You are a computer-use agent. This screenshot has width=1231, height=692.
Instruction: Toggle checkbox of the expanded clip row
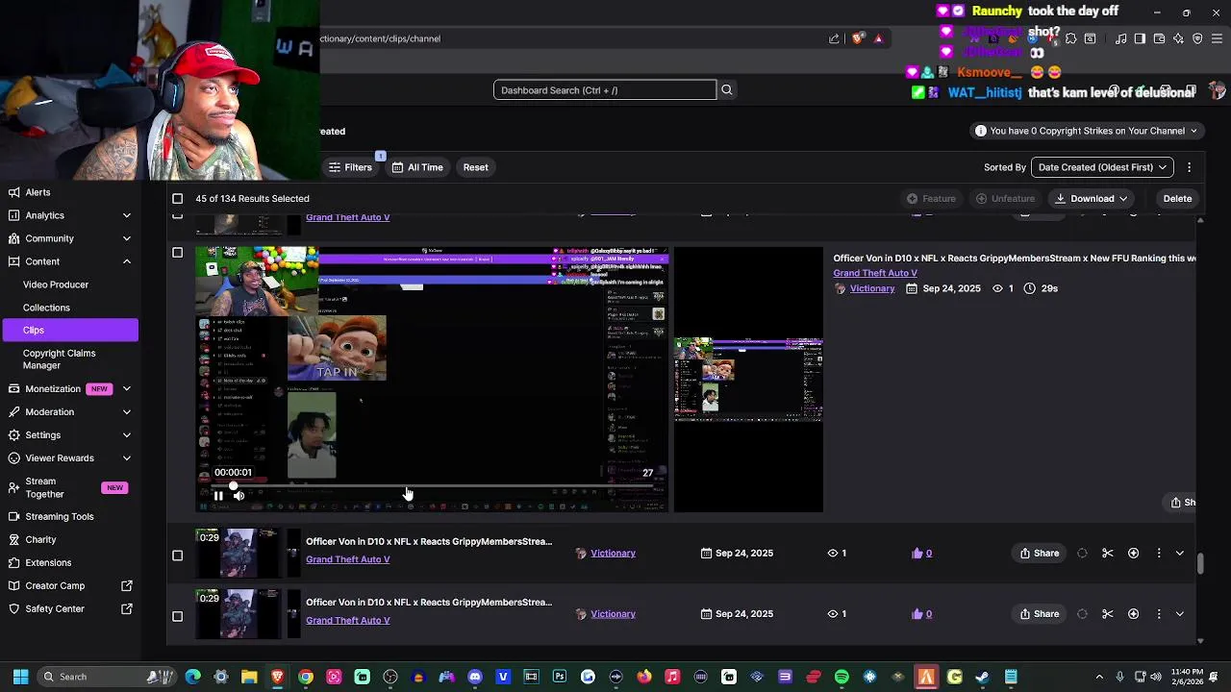click(177, 253)
